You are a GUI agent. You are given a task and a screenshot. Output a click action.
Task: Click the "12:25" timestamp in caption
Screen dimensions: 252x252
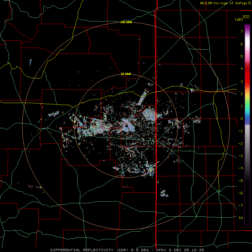pos(198,250)
